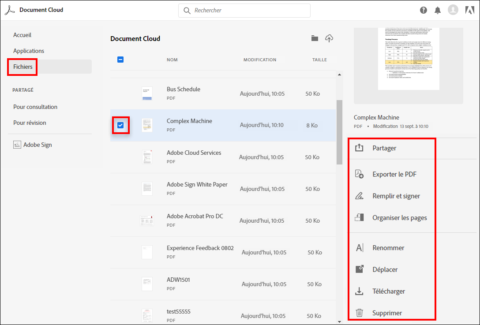Viewport: 480px width, 325px height.
Task: Click the test55555 file thumbnail
Action: pos(147,315)
